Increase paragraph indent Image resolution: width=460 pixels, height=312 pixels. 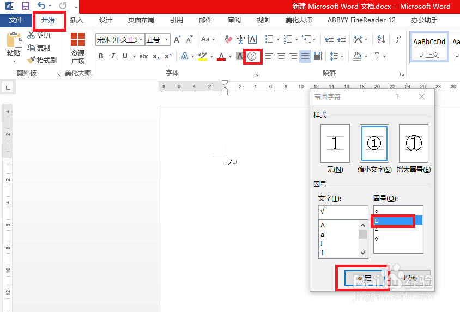click(341, 39)
